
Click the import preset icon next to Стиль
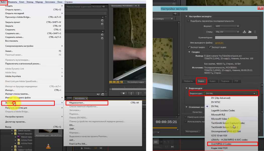[250, 32]
